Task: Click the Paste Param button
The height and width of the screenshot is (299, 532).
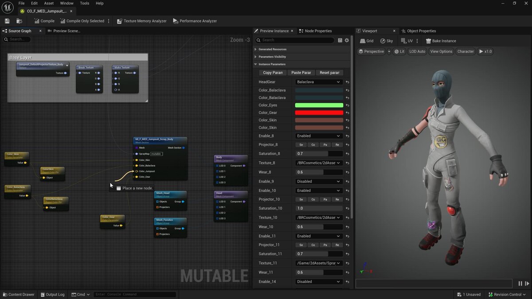Action: (x=301, y=72)
